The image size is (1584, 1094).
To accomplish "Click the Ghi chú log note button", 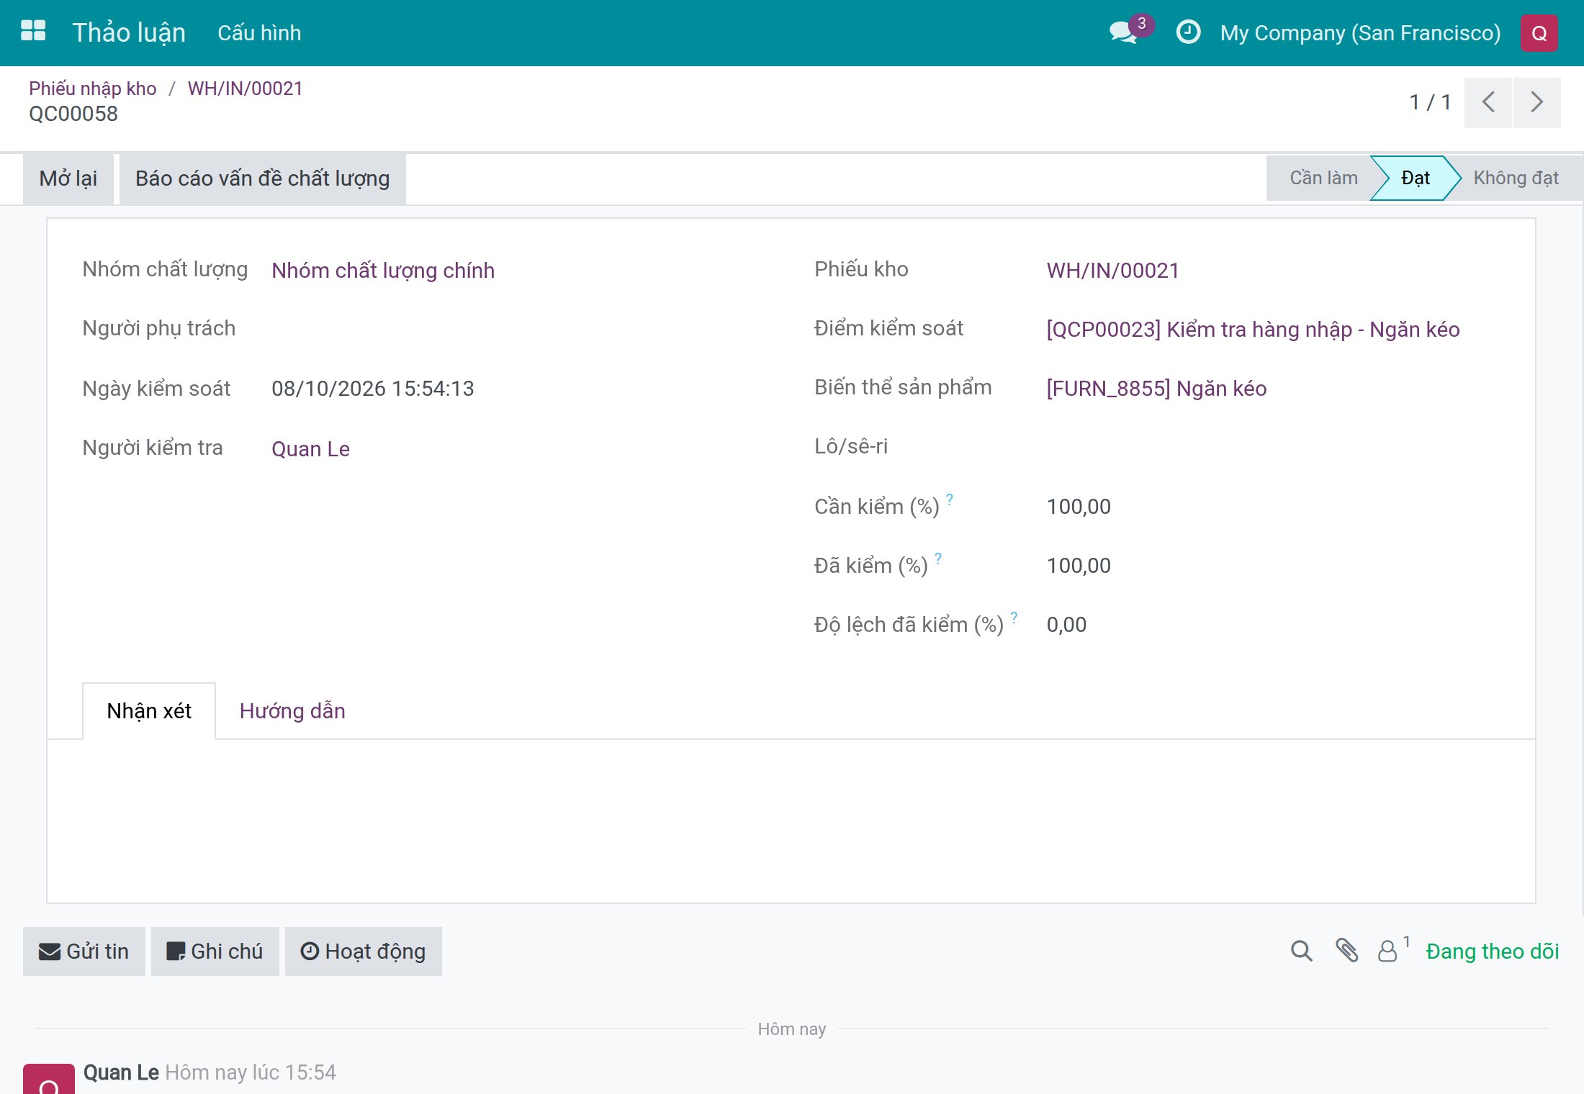I will [x=215, y=951].
